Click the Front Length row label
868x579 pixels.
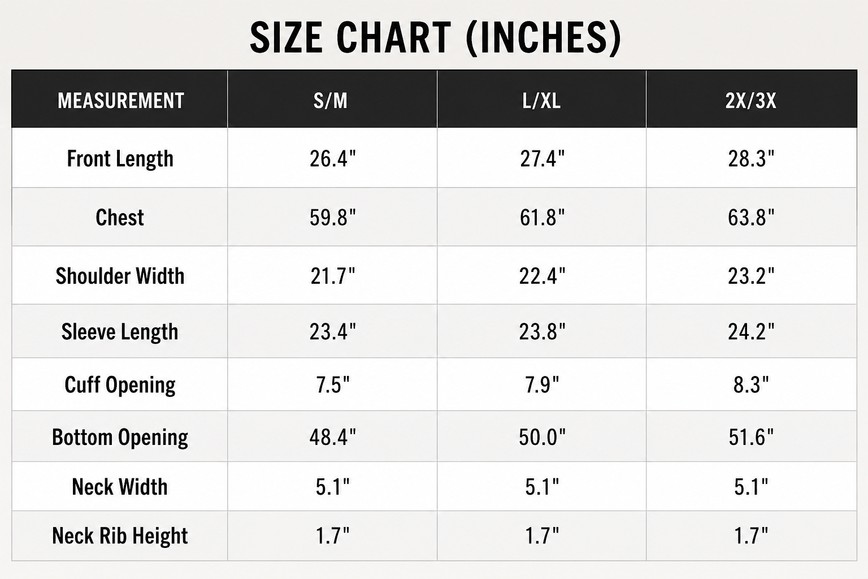point(120,159)
